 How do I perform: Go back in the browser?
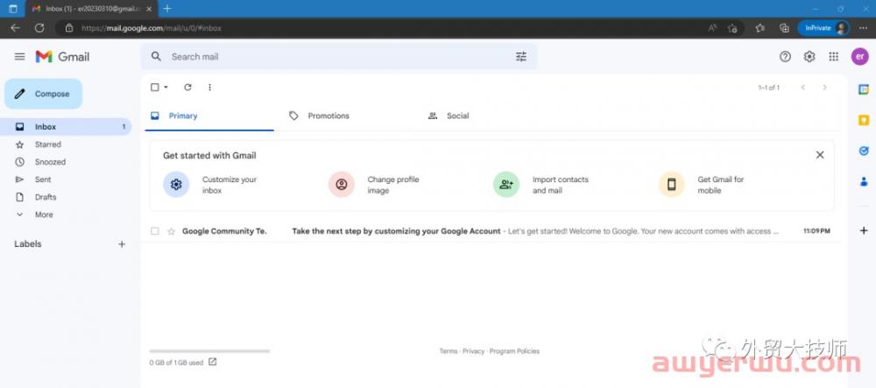pyautogui.click(x=15, y=28)
